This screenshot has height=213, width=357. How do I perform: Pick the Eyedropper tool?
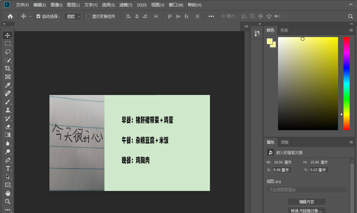click(x=8, y=85)
